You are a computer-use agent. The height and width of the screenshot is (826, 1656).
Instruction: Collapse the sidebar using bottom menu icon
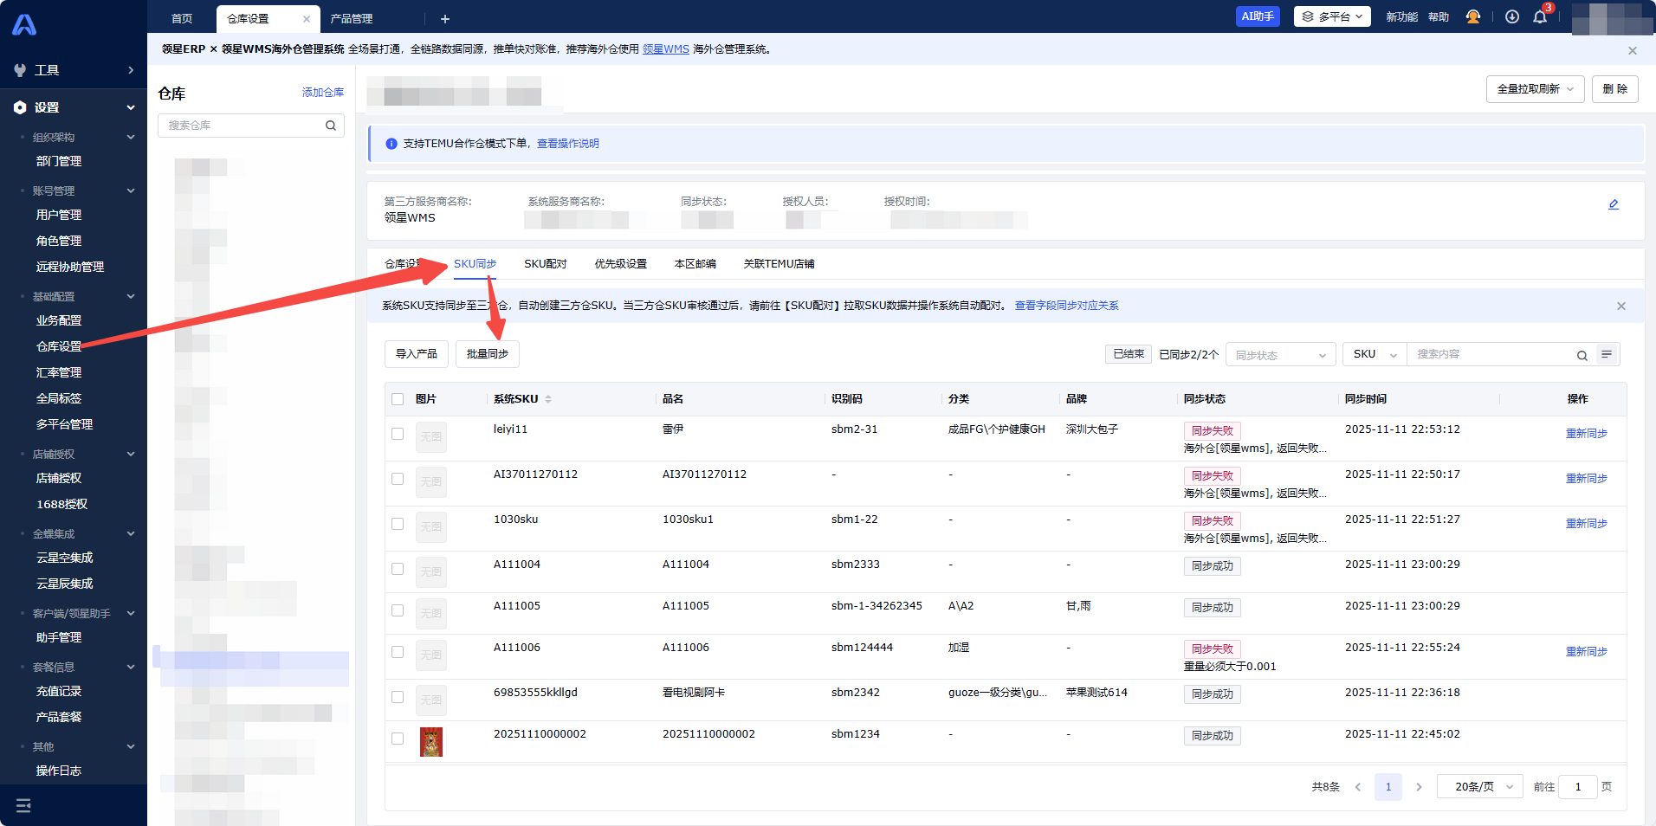(x=23, y=805)
